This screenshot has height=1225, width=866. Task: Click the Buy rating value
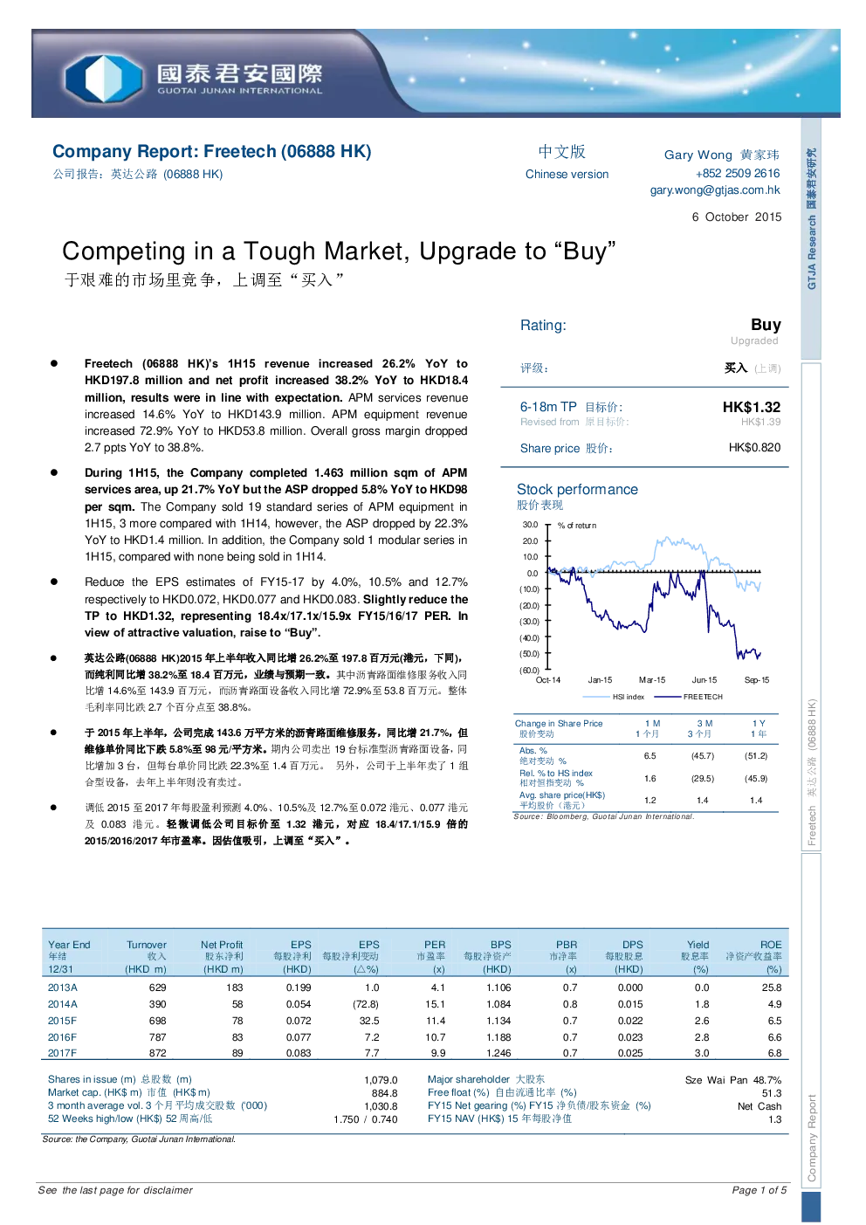coord(766,325)
